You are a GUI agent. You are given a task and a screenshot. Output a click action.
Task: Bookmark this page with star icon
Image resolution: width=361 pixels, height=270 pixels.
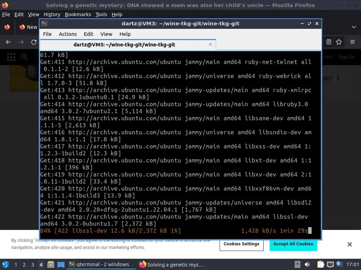(339, 42)
